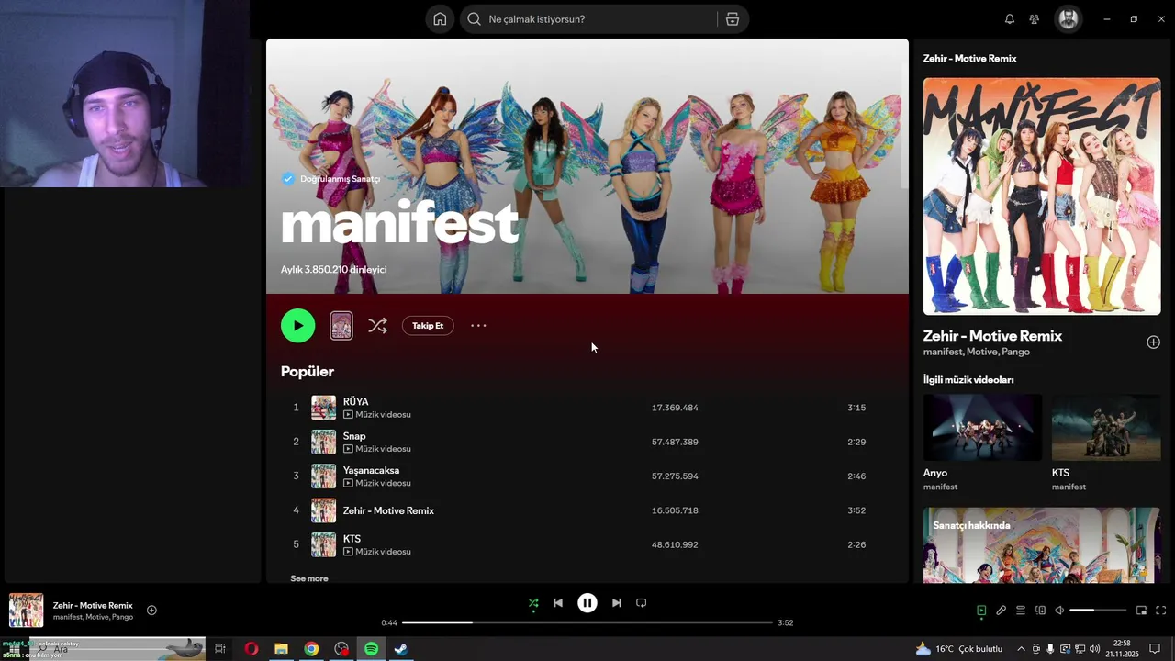Toggle shuffle in playback controls
Screen dimensions: 1175x661
[x=533, y=603]
